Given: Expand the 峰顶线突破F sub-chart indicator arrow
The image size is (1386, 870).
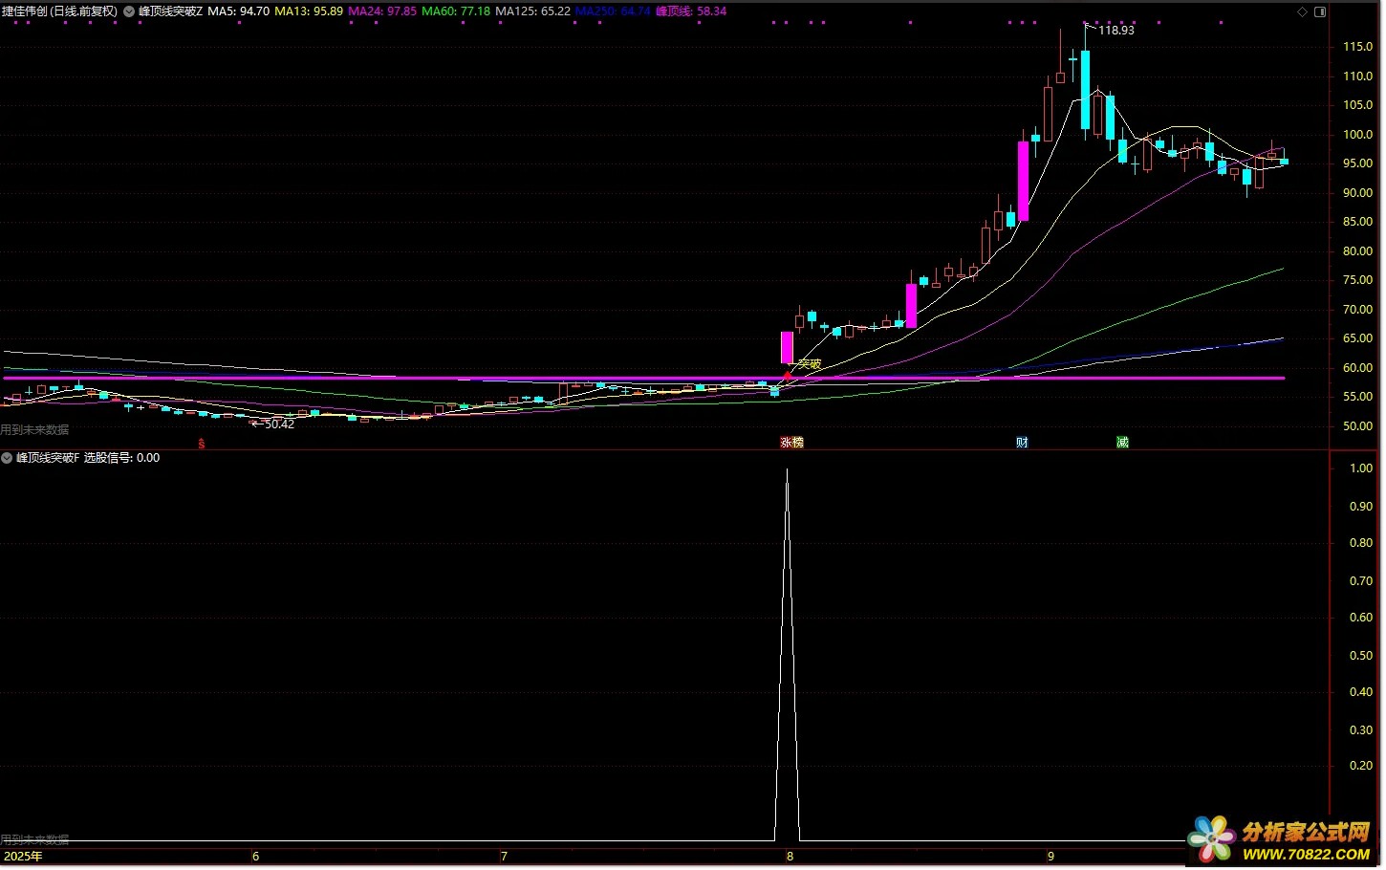Looking at the screenshot, I should coord(8,458).
